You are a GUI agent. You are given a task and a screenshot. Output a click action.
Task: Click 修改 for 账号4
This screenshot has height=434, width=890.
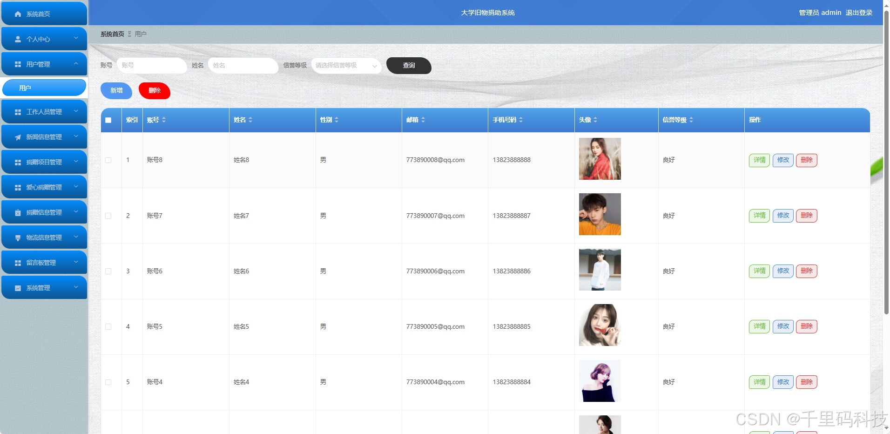[x=783, y=382]
